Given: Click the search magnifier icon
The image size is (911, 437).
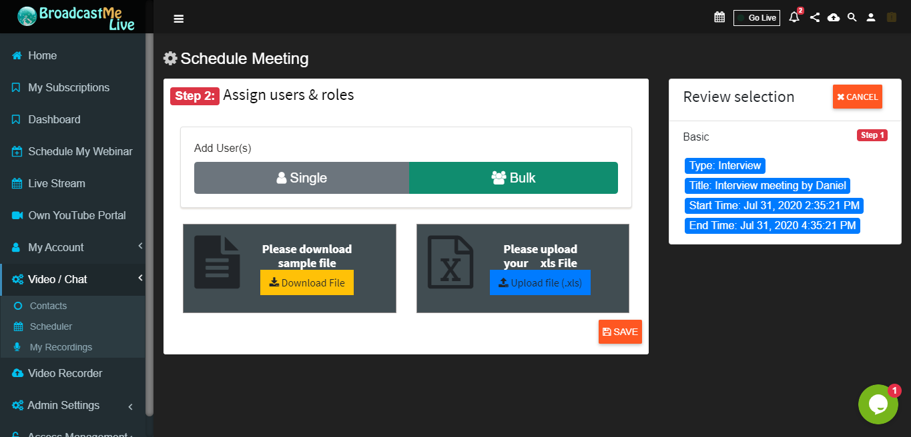Looking at the screenshot, I should coord(852,17).
